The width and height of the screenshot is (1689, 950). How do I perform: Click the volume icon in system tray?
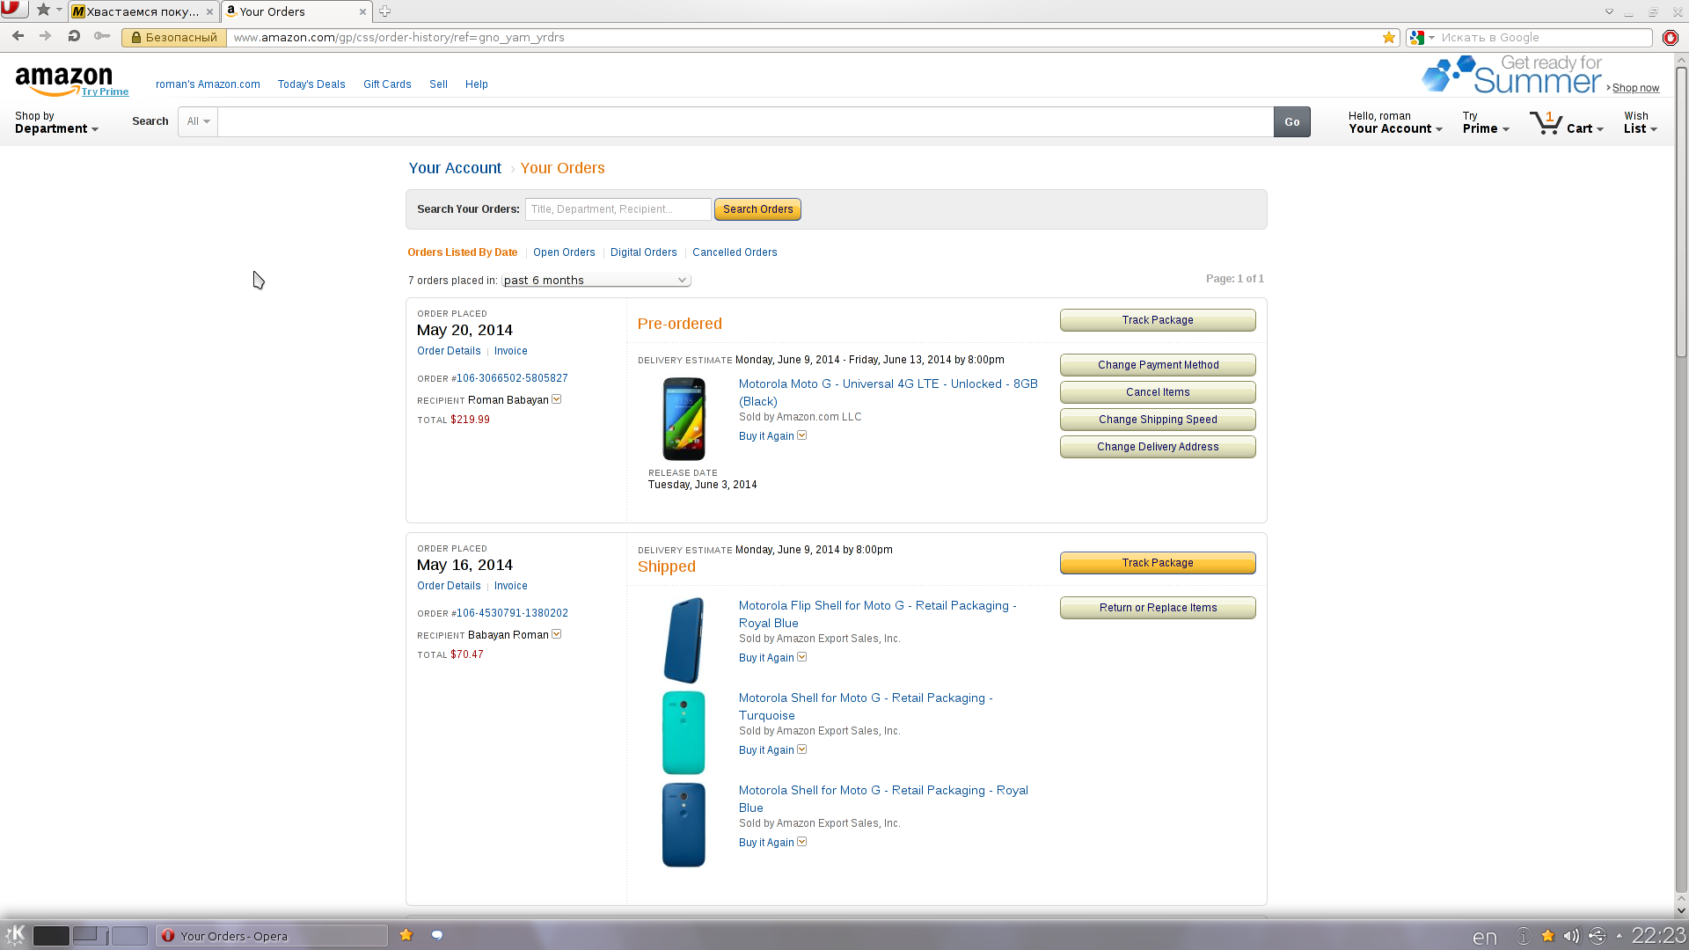point(1571,936)
